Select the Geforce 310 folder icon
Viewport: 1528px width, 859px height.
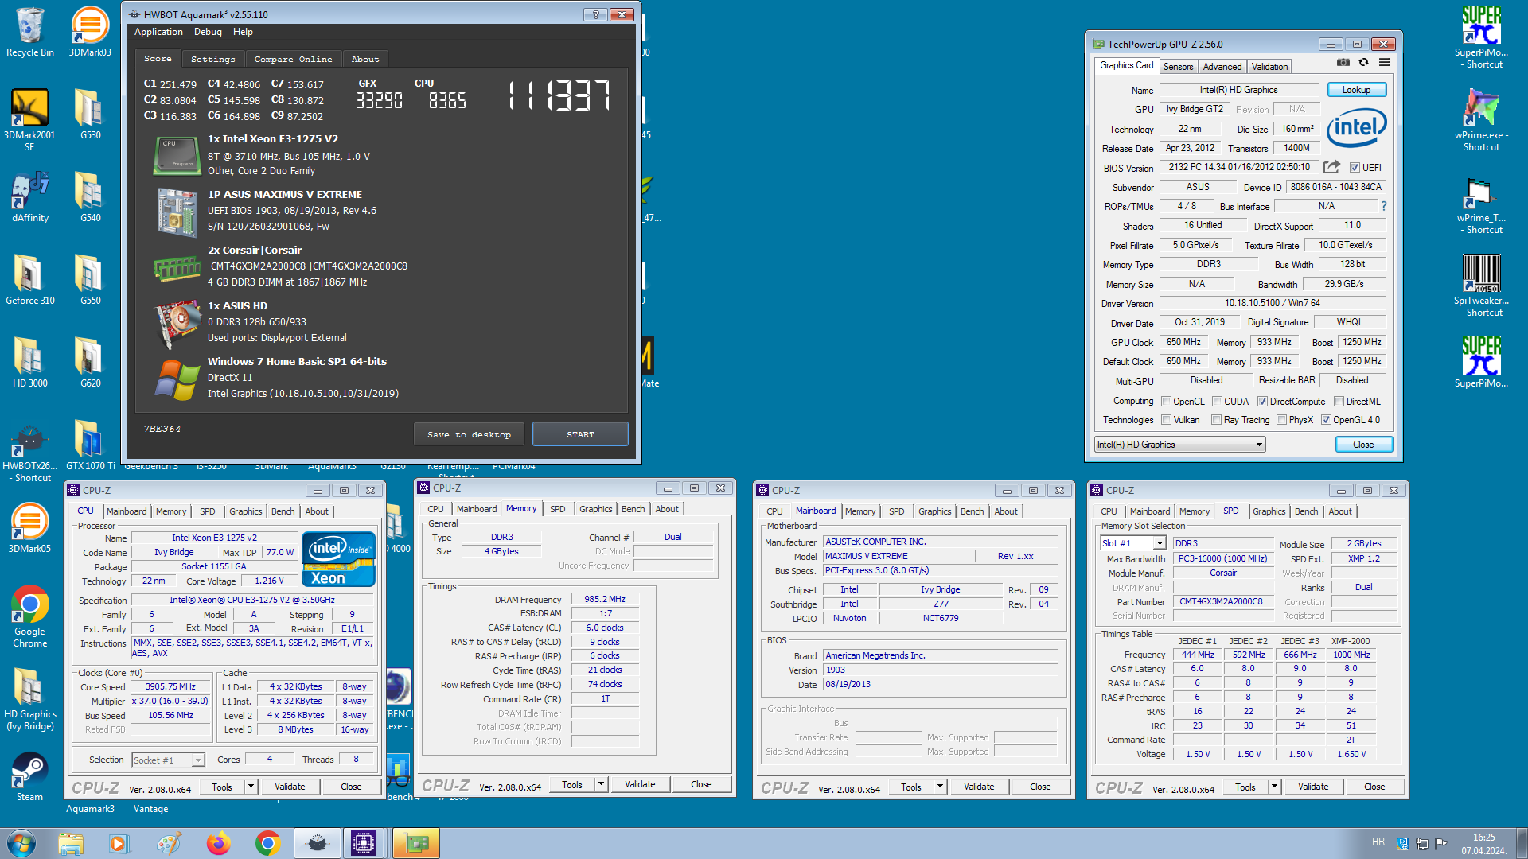tap(30, 281)
